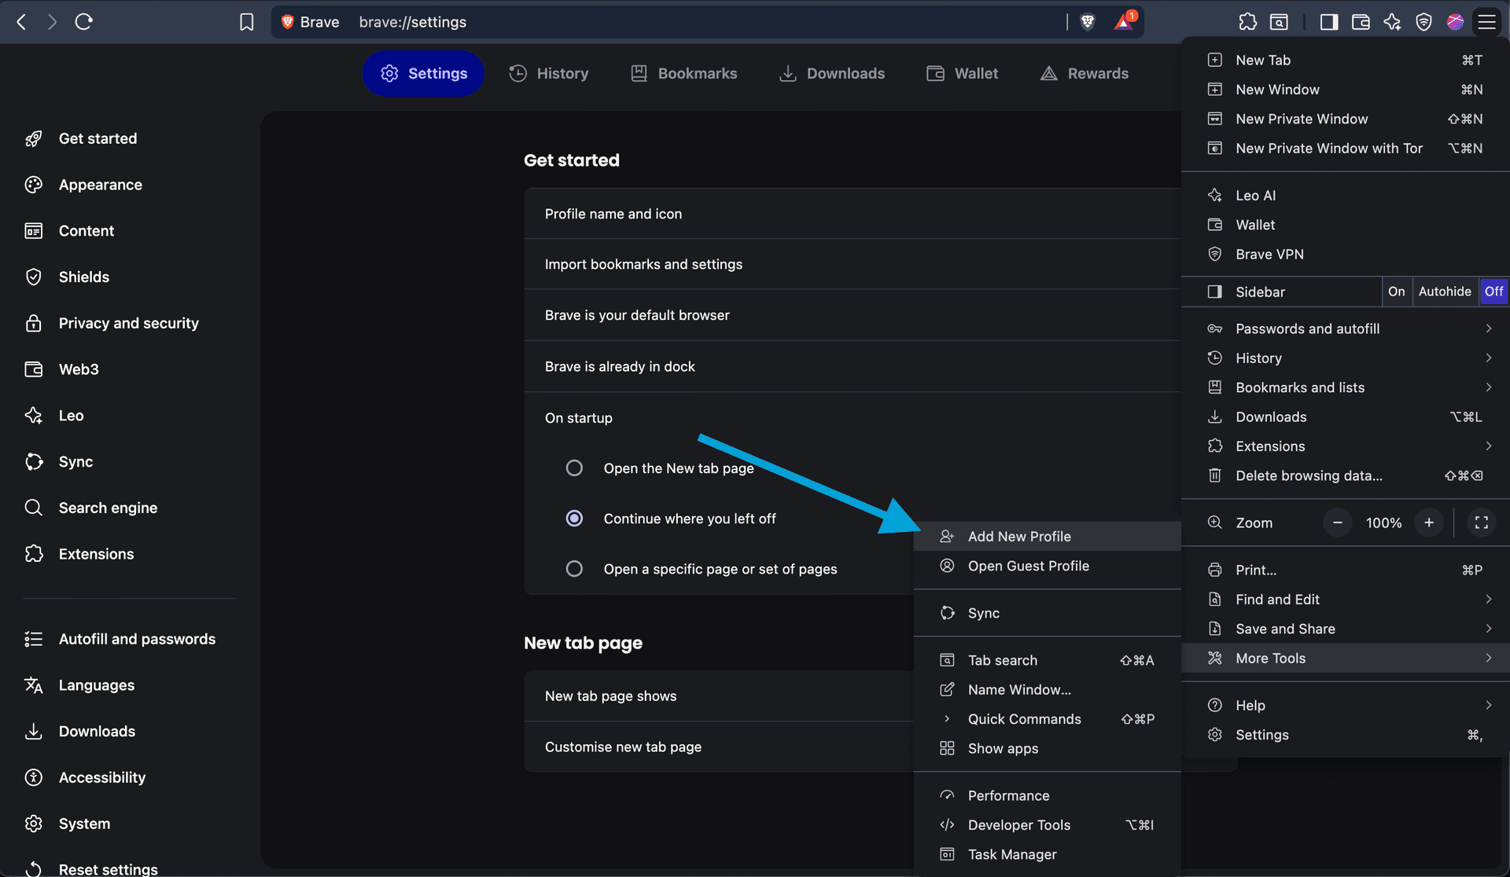
Task: Select Open a specific page radio option
Action: [x=575, y=569]
